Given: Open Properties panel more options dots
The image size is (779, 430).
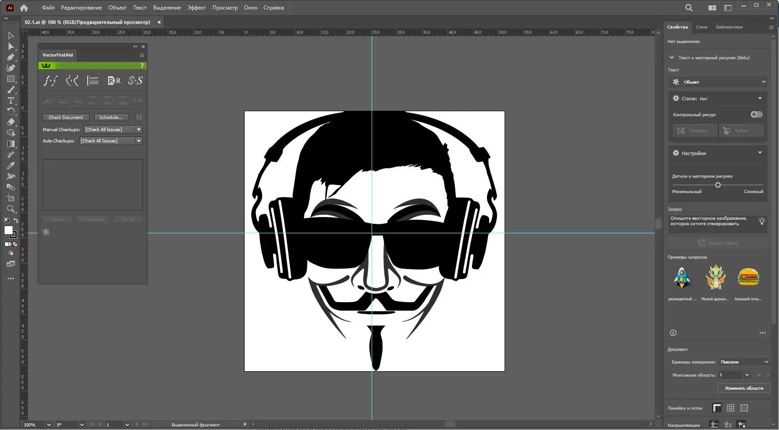Looking at the screenshot, I should (x=763, y=333).
